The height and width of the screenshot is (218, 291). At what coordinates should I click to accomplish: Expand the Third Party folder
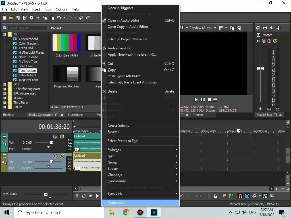(5, 102)
